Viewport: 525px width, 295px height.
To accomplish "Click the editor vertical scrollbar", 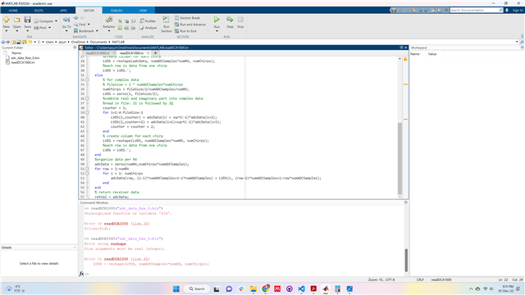I will 399,158.
